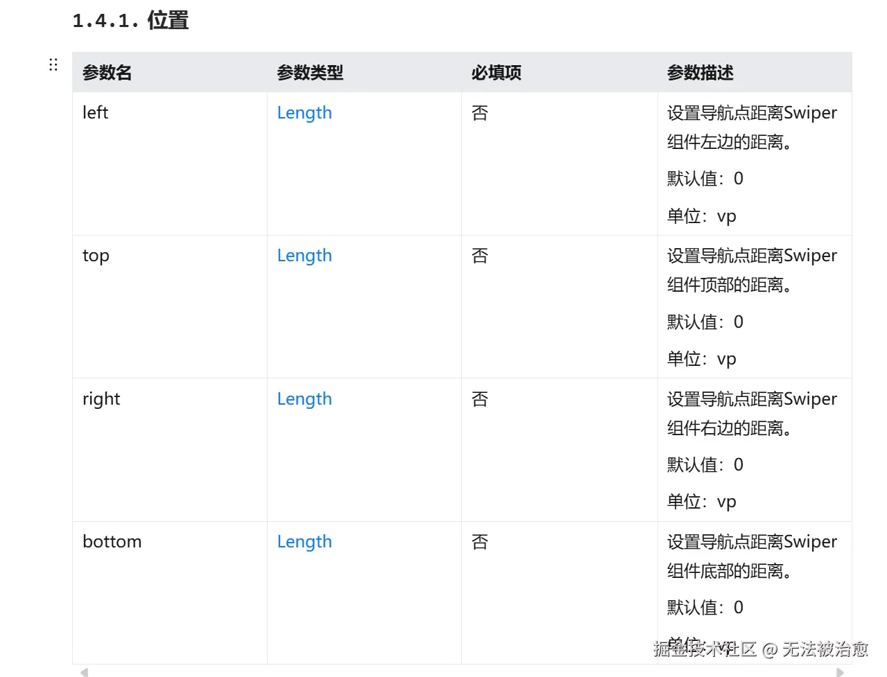This screenshot has width=887, height=677.
Task: Select the 参数名 column header
Action: pyautogui.click(x=107, y=72)
